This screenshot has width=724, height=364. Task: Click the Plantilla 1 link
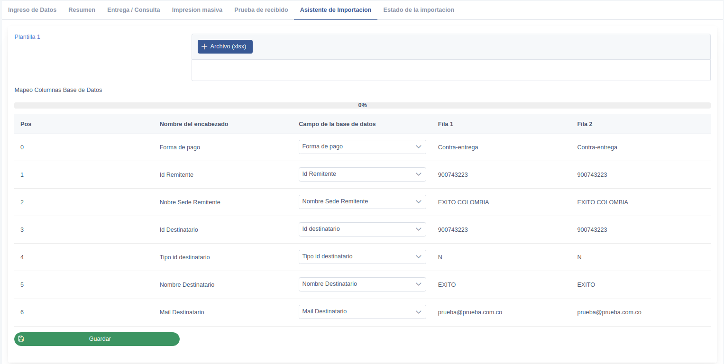tap(27, 37)
